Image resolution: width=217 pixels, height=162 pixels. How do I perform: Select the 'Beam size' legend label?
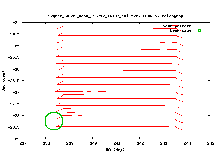click(x=181, y=30)
